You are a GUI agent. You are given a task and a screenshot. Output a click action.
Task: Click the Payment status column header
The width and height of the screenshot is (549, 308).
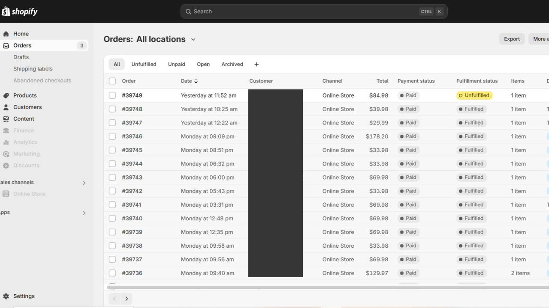(x=416, y=81)
